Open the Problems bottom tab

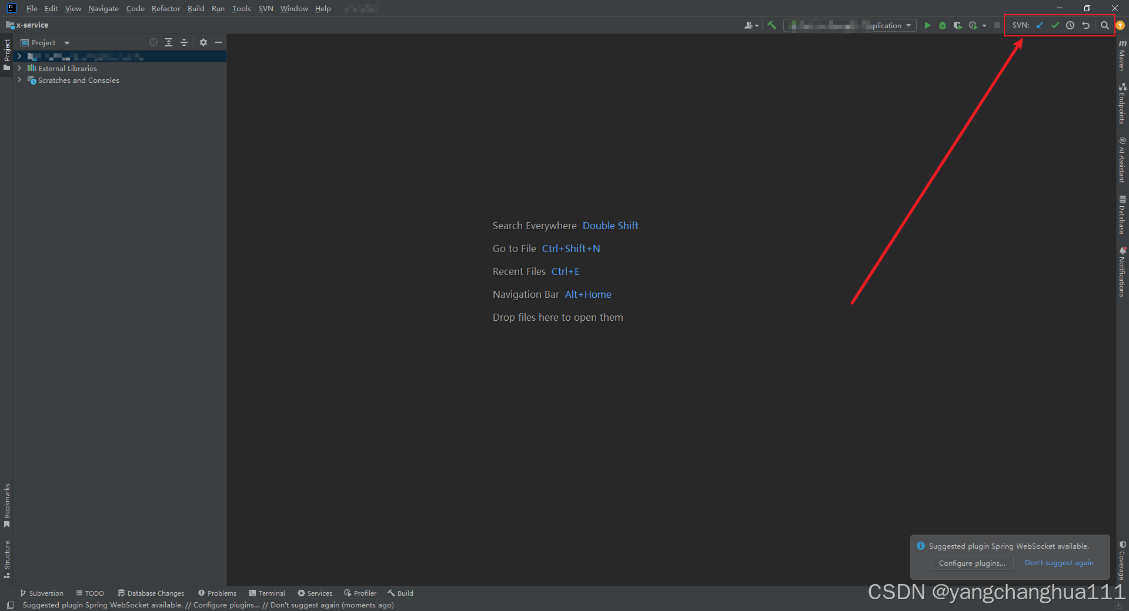tap(217, 593)
